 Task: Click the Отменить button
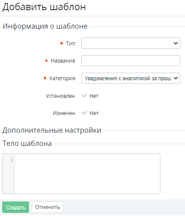[x=47, y=207]
